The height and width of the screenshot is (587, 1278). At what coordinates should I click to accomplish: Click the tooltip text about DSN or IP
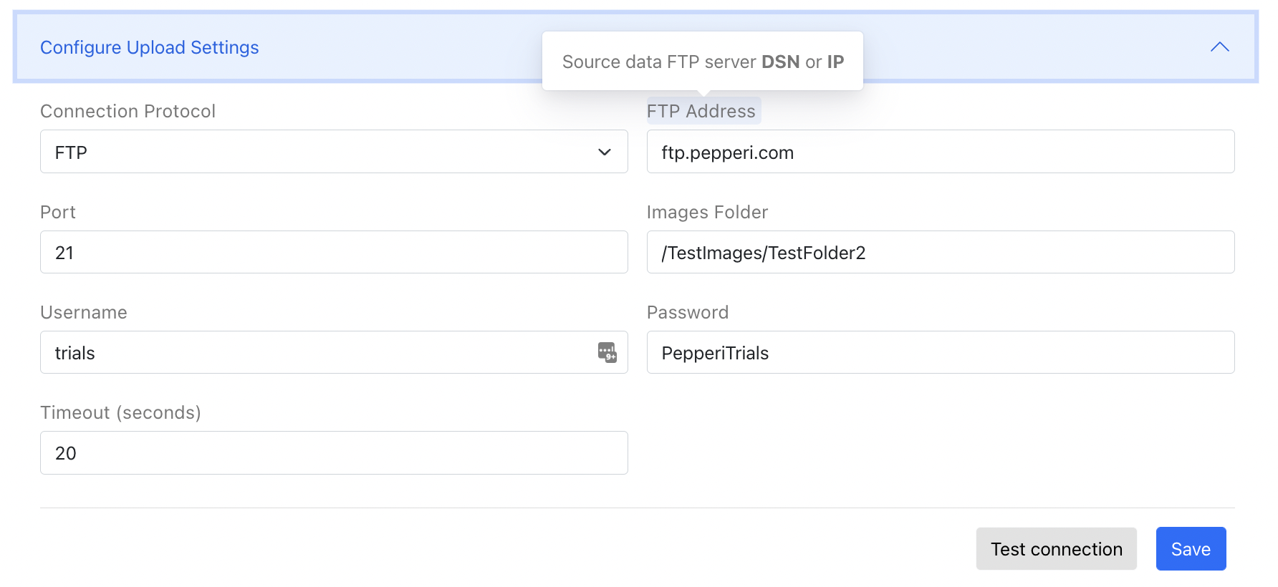pos(703,62)
